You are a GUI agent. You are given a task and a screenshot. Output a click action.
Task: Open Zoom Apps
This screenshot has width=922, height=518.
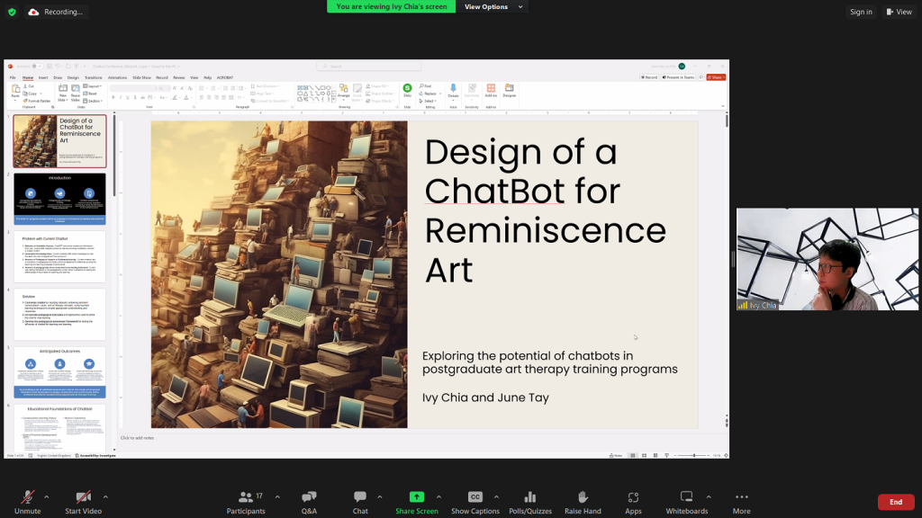pyautogui.click(x=633, y=500)
